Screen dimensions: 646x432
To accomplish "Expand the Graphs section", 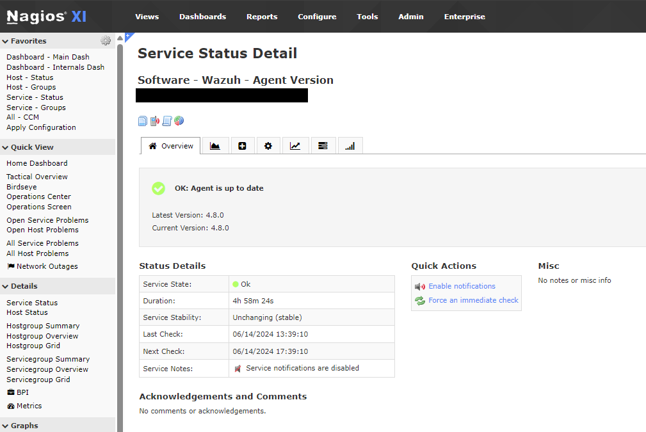I will 5,426.
